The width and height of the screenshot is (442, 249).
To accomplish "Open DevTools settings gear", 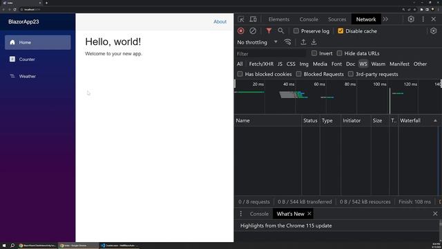I will coord(411,19).
